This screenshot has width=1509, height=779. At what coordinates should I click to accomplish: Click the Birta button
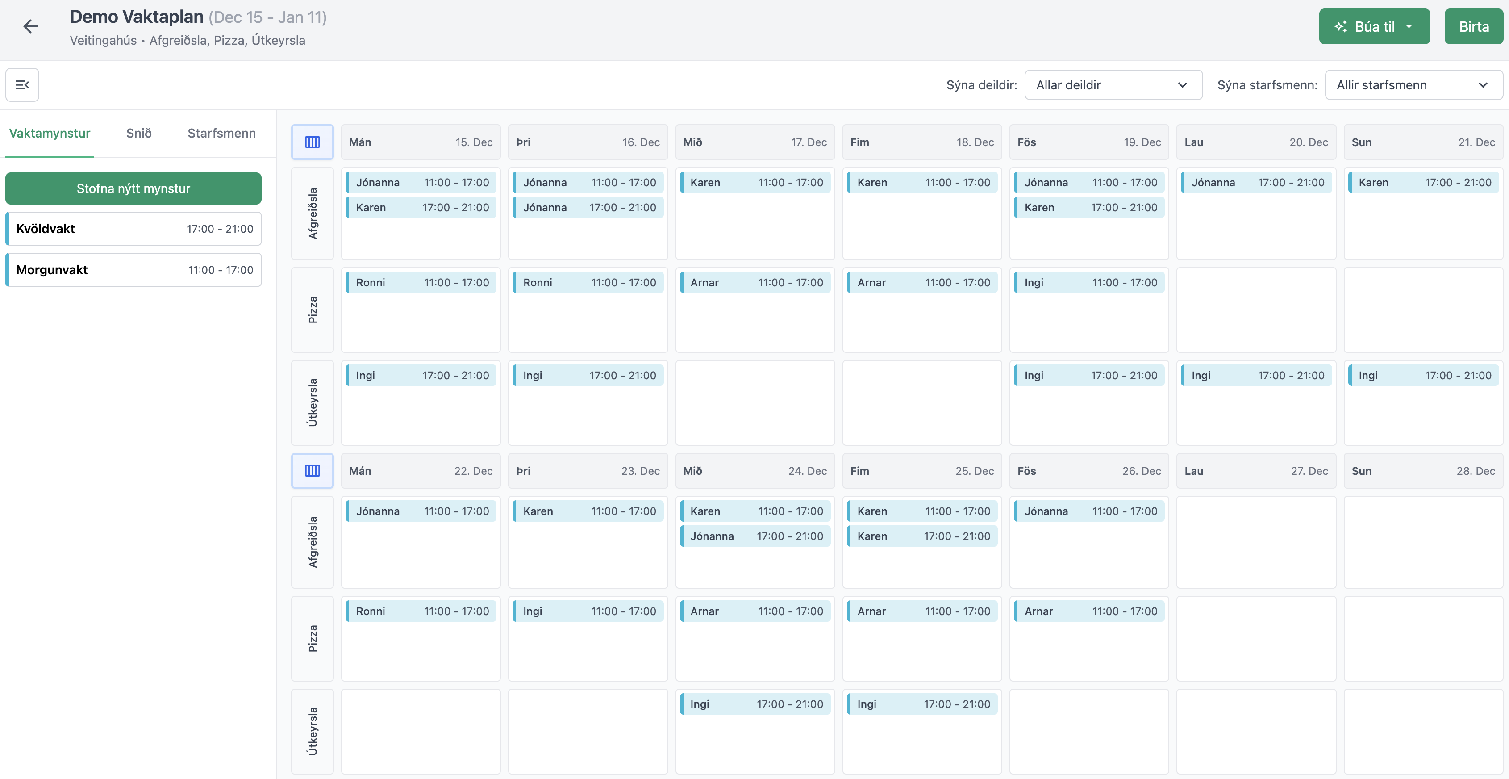1473,26
